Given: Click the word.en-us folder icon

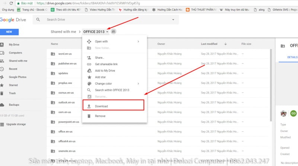Looking at the screenshot, I should (53, 54).
